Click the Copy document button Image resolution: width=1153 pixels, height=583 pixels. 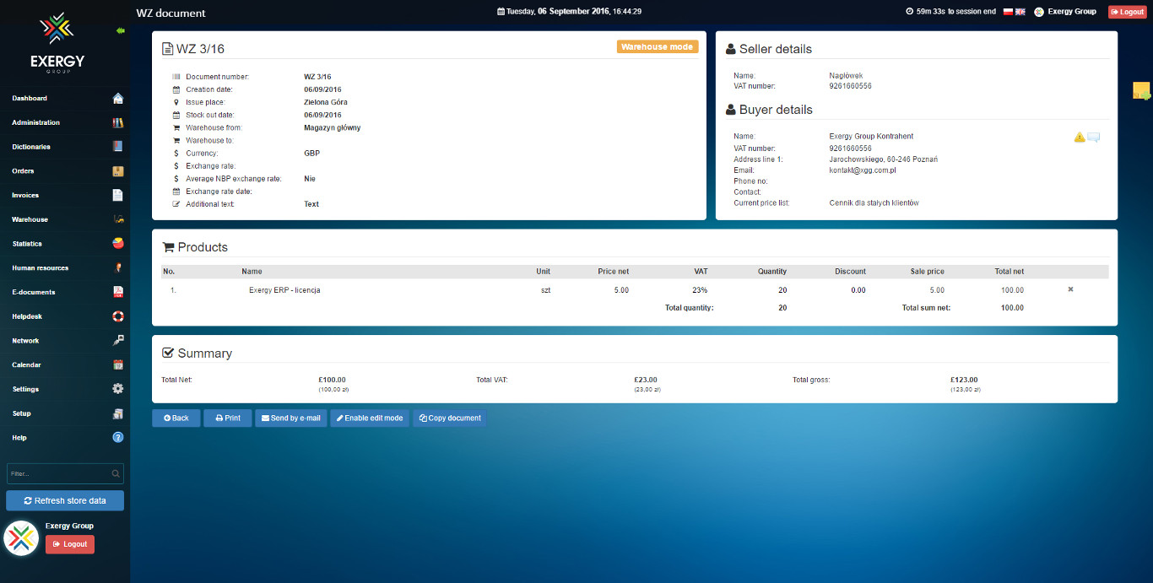(450, 418)
